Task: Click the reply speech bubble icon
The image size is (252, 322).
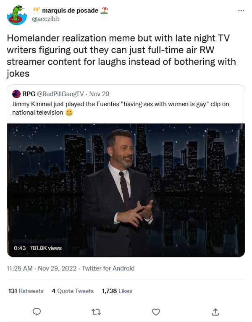Action: (37, 312)
